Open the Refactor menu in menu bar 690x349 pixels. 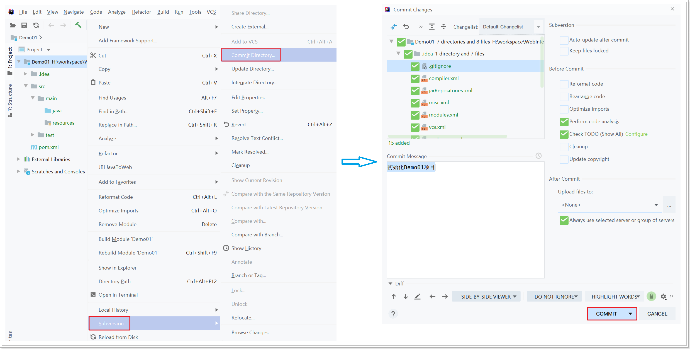(x=141, y=12)
